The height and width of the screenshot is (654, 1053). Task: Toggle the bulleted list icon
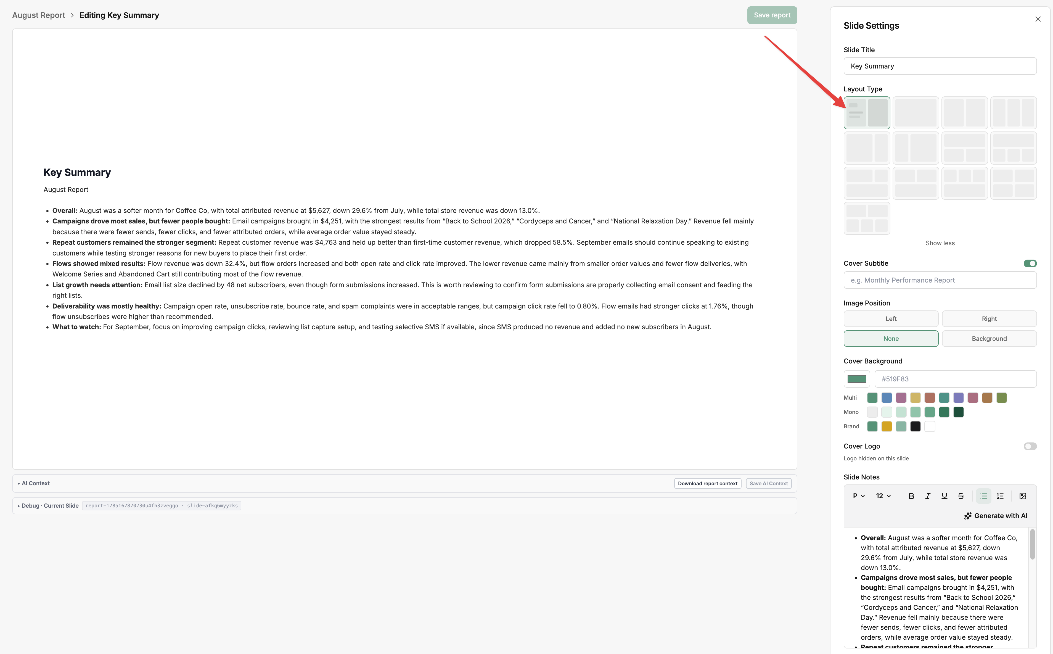point(983,496)
